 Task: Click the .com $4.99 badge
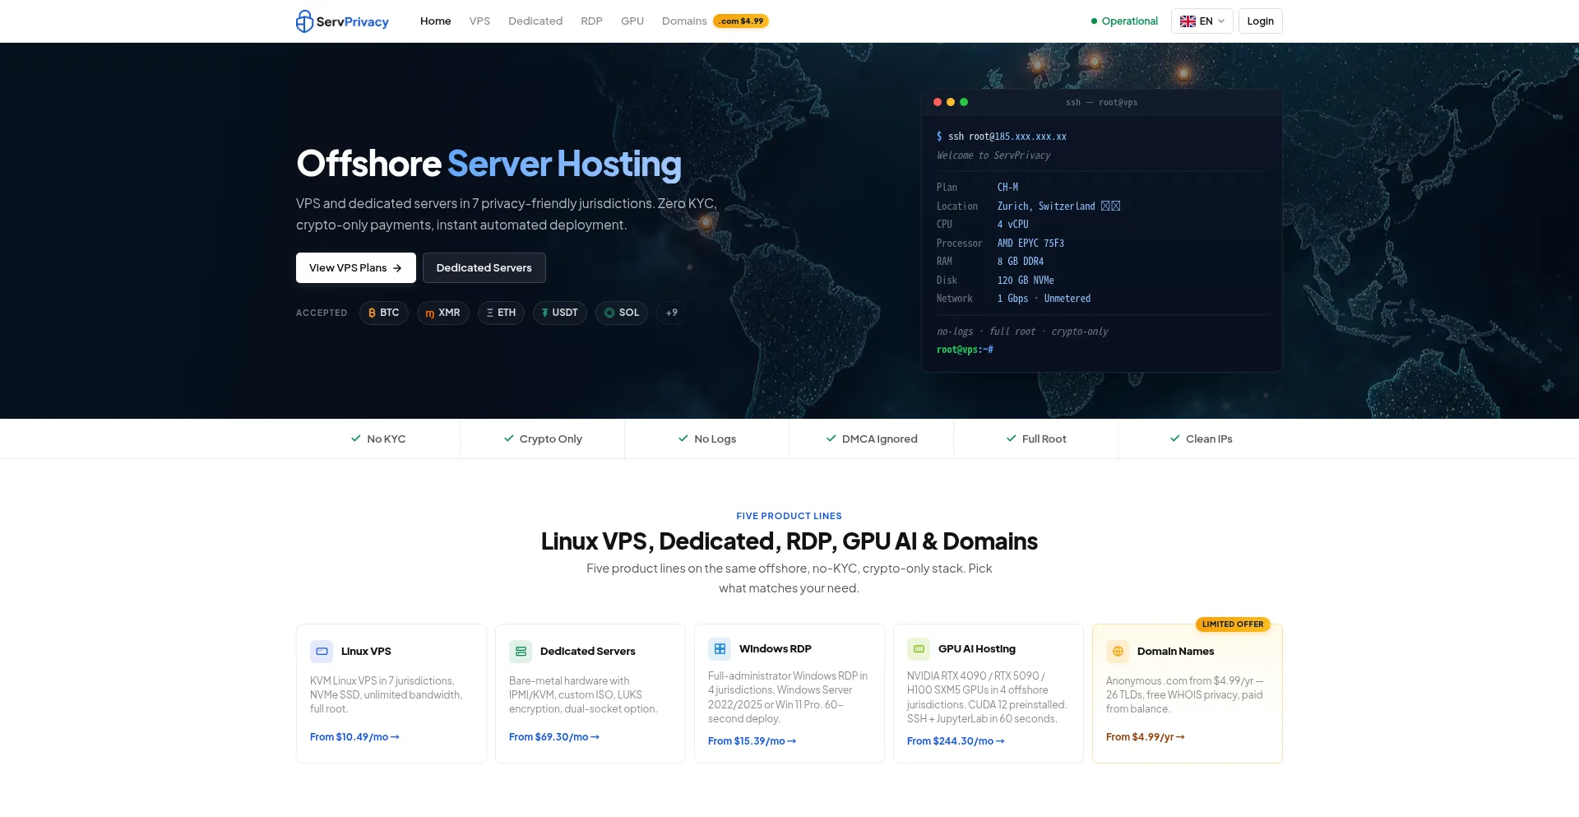tap(741, 21)
